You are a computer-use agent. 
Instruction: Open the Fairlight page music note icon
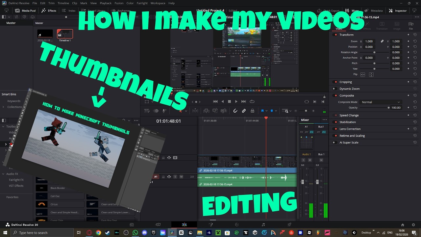coord(263,225)
